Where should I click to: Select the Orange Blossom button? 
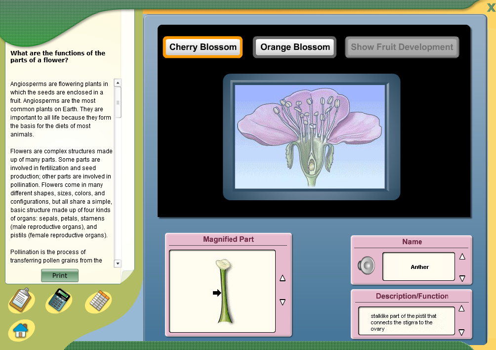coord(295,47)
